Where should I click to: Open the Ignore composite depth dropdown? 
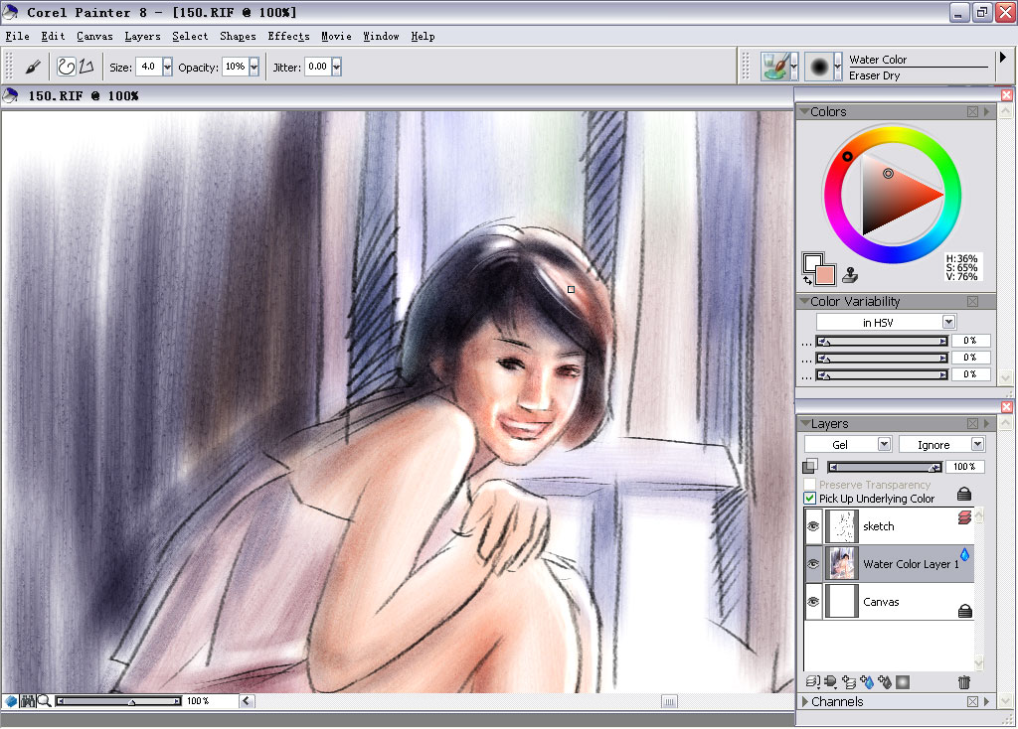click(x=977, y=444)
